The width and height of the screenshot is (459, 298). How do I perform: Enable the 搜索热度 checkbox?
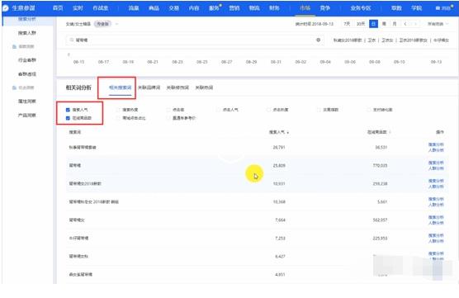tap(118, 110)
